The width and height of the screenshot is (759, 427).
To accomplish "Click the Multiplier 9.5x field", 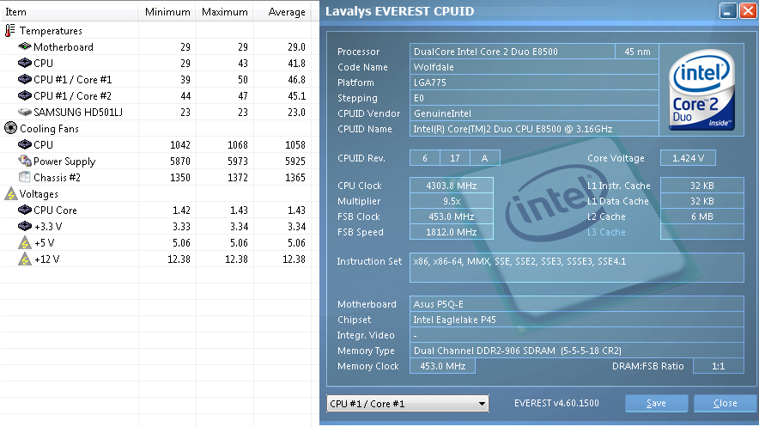I will tap(451, 201).
